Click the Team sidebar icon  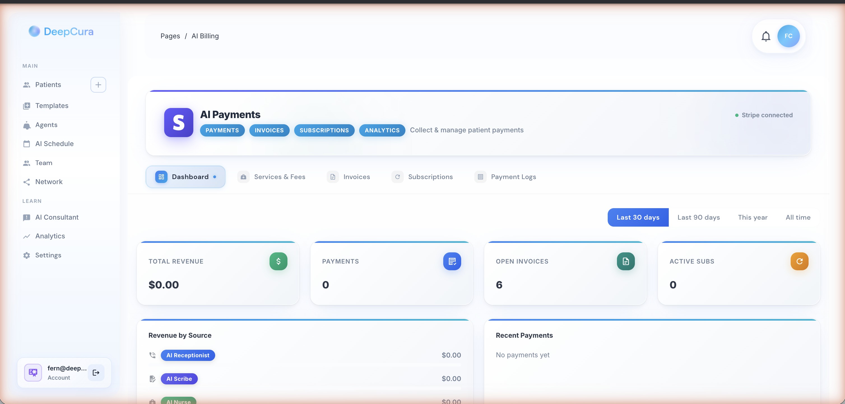27,163
